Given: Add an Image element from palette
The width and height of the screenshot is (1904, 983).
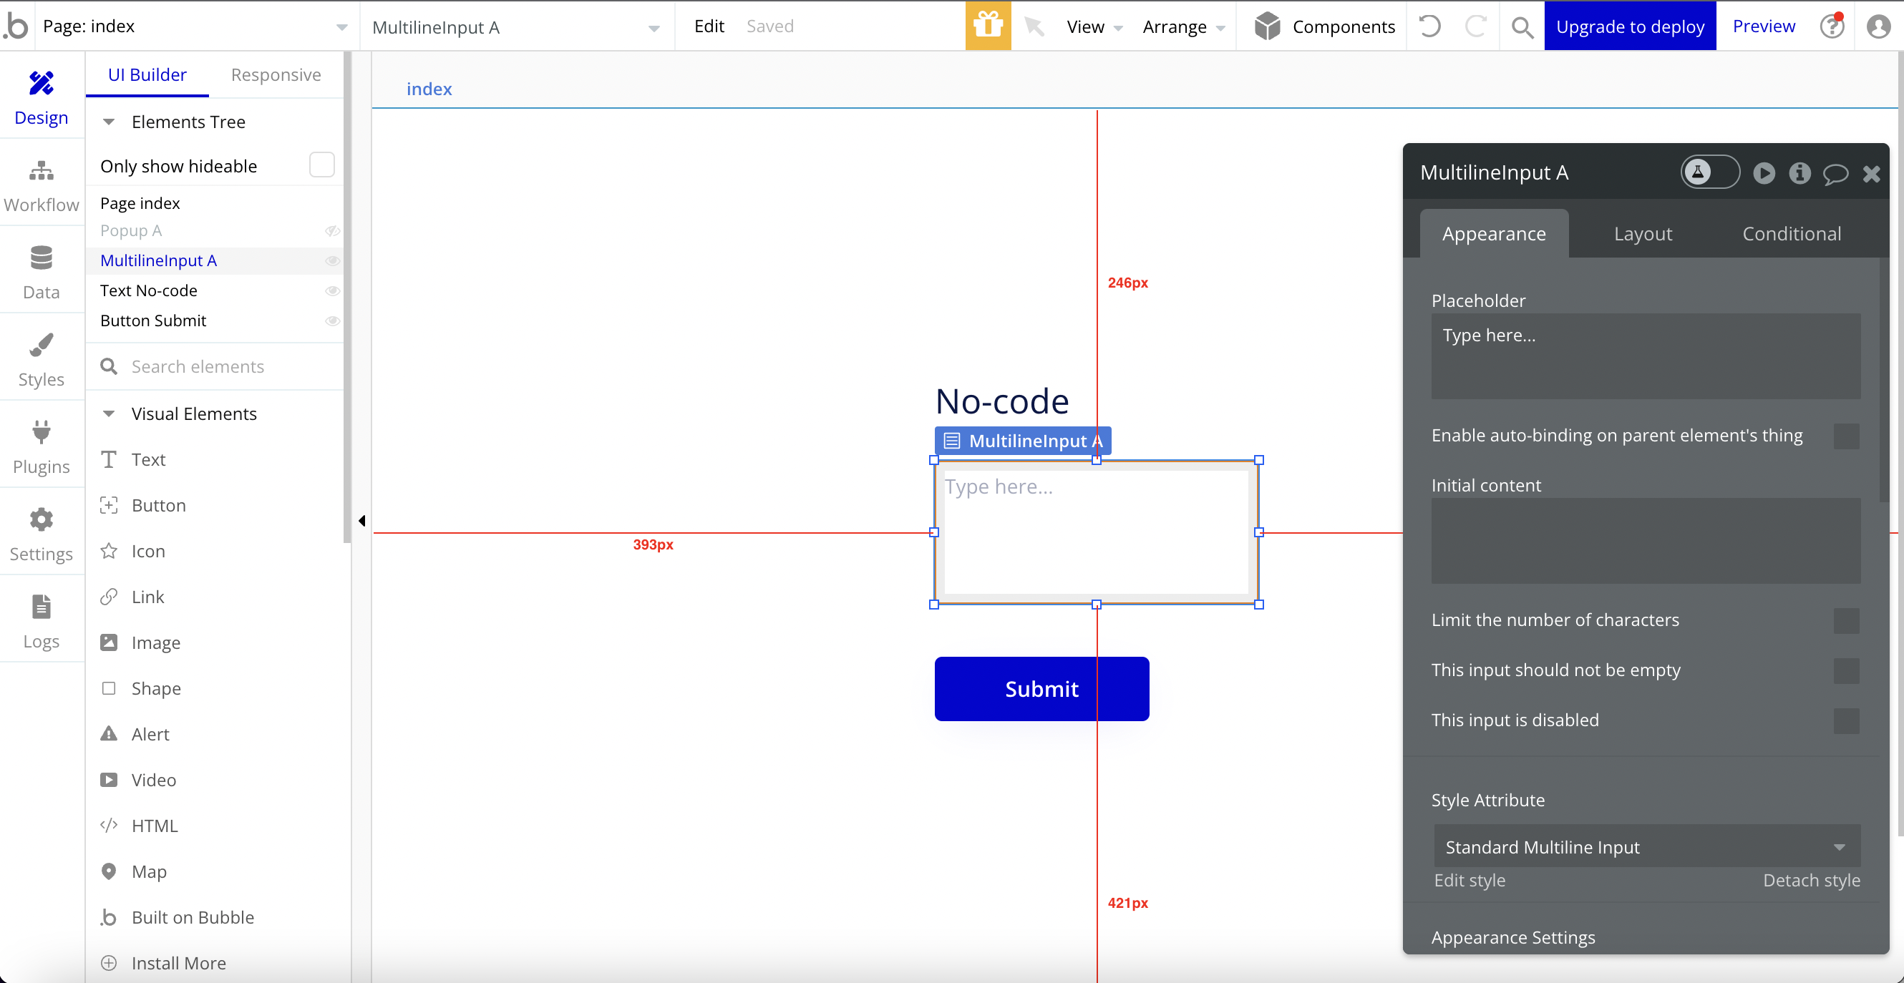Looking at the screenshot, I should 155,642.
